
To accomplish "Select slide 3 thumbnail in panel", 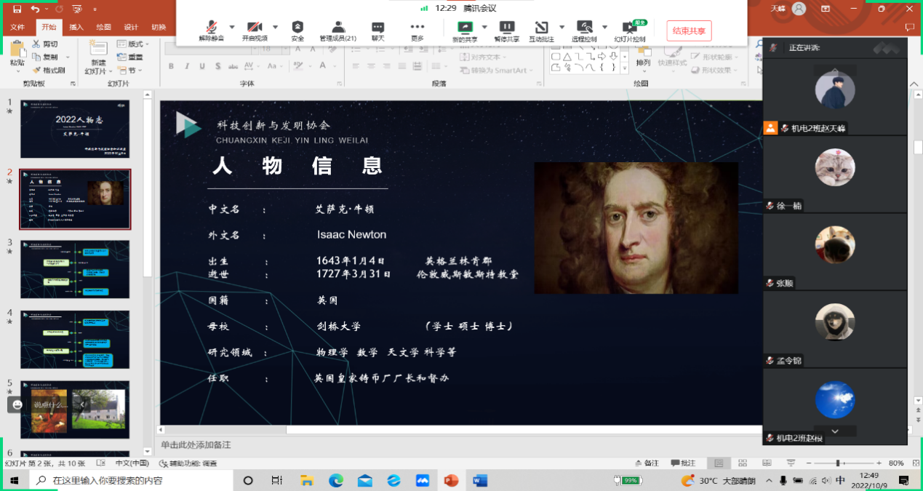I will 75,269.
